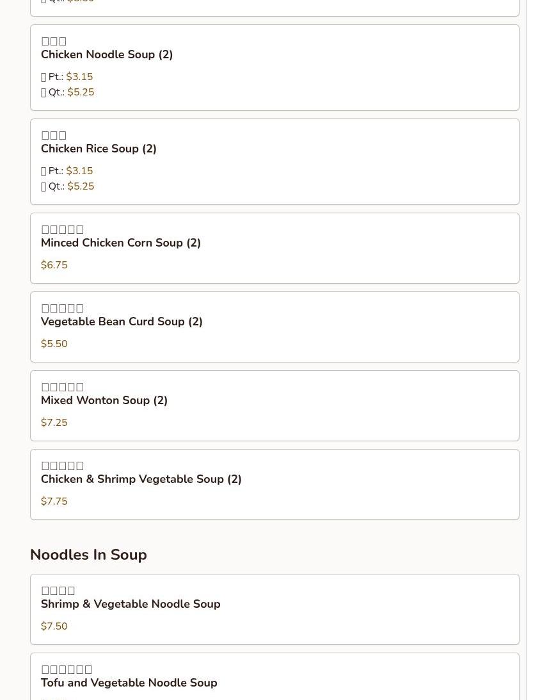Open the Chicken Noodle Soup item
540x700 pixels.
point(107,55)
